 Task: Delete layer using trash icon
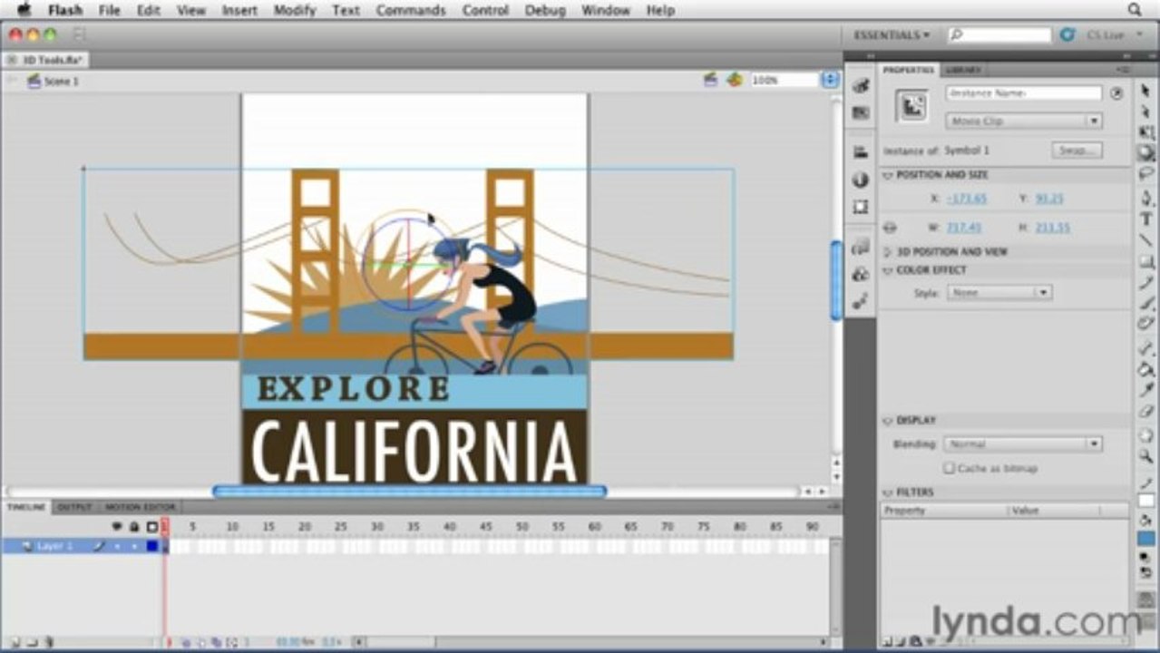tap(49, 642)
